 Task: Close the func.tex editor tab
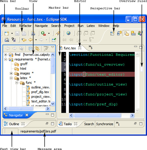click(80, 48)
